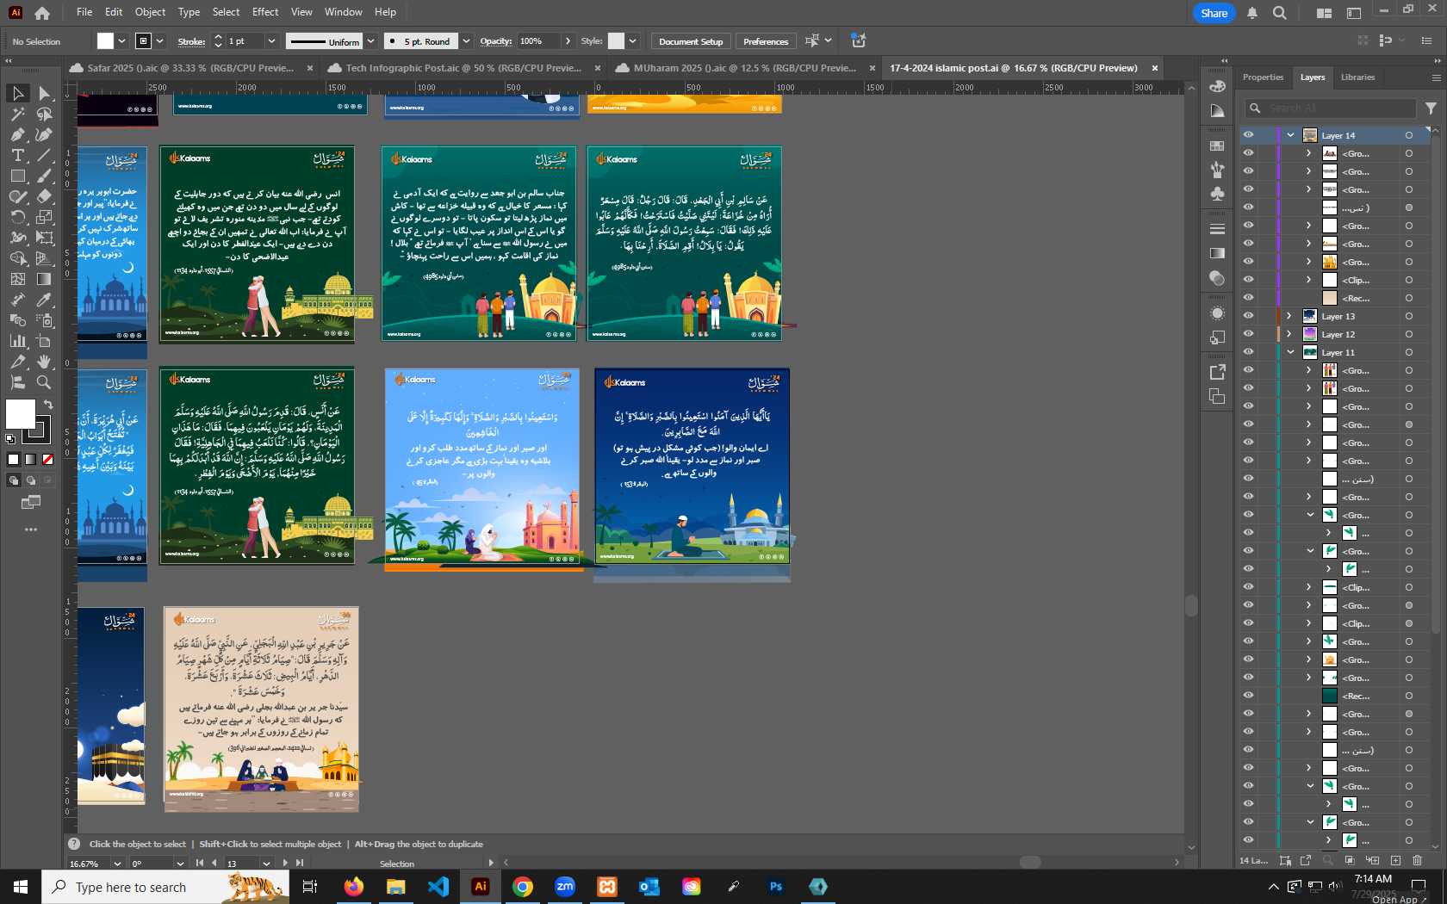
Task: Swap fill and stroke colors
Action: click(x=48, y=404)
